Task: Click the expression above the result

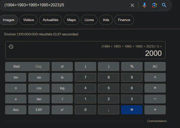Action: (x=131, y=46)
